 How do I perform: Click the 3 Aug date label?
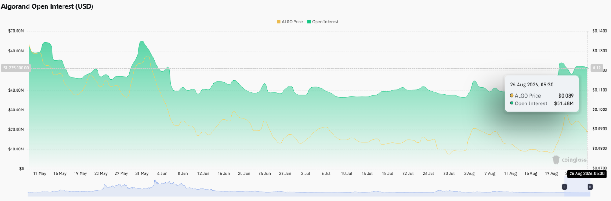[469, 174]
